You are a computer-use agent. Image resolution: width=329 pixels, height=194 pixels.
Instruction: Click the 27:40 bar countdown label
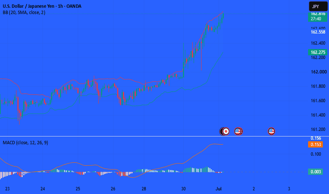coord(316,19)
